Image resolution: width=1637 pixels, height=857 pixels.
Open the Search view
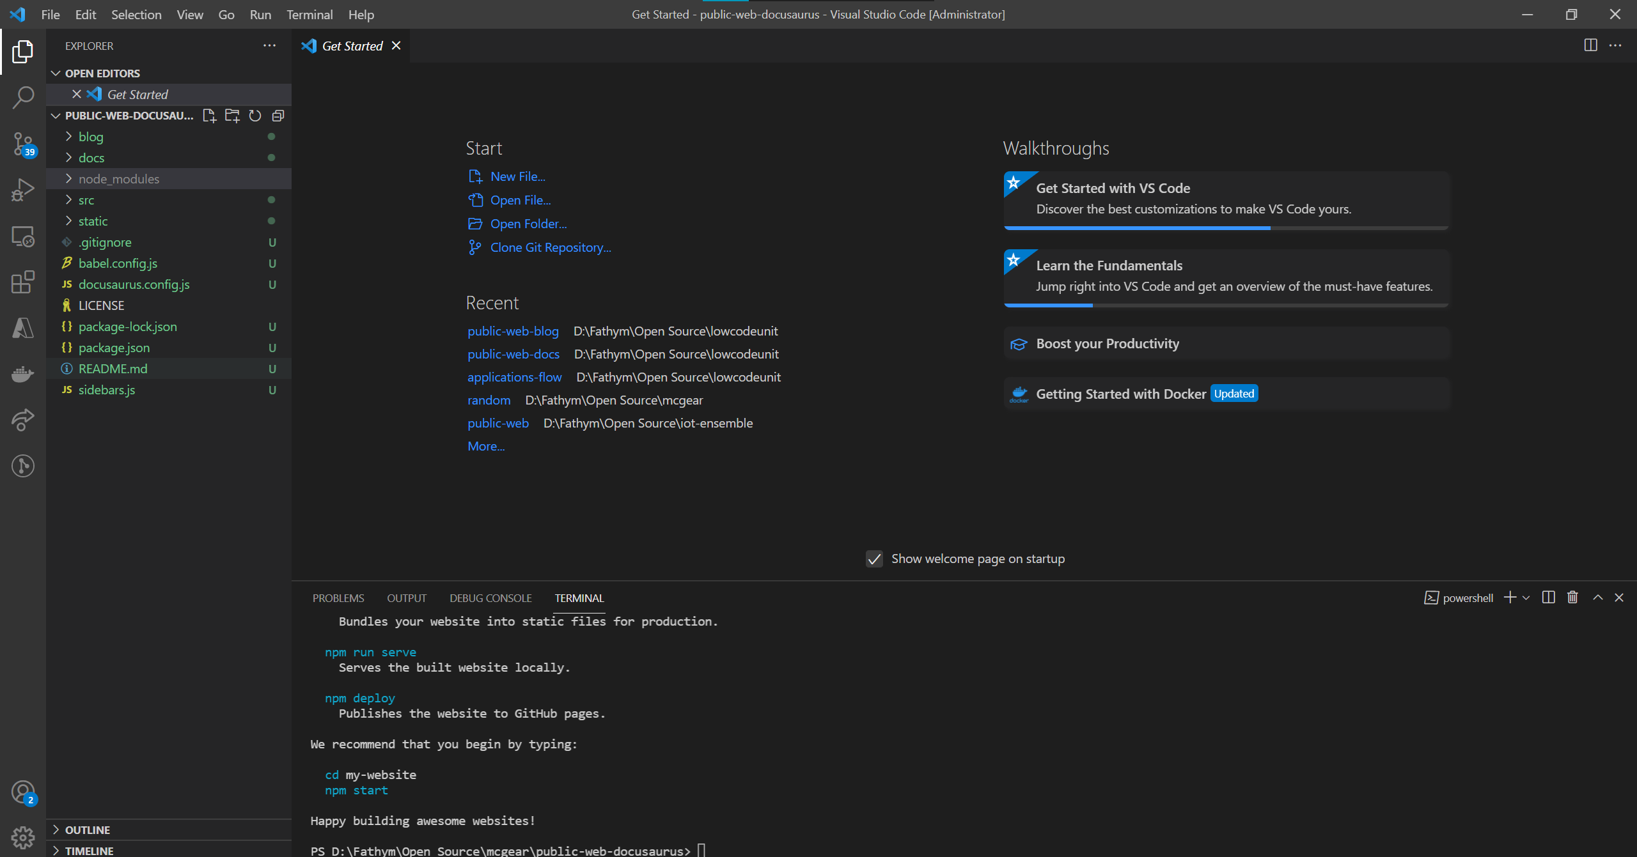tap(23, 98)
